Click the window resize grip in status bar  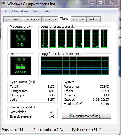coord(116,131)
